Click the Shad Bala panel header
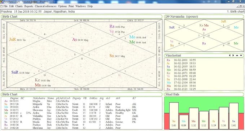Viewport: 245px width, 131px height. click(204, 95)
